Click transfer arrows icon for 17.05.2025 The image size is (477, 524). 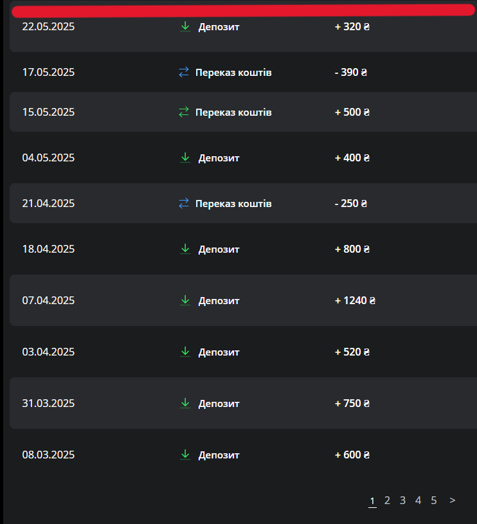point(184,73)
